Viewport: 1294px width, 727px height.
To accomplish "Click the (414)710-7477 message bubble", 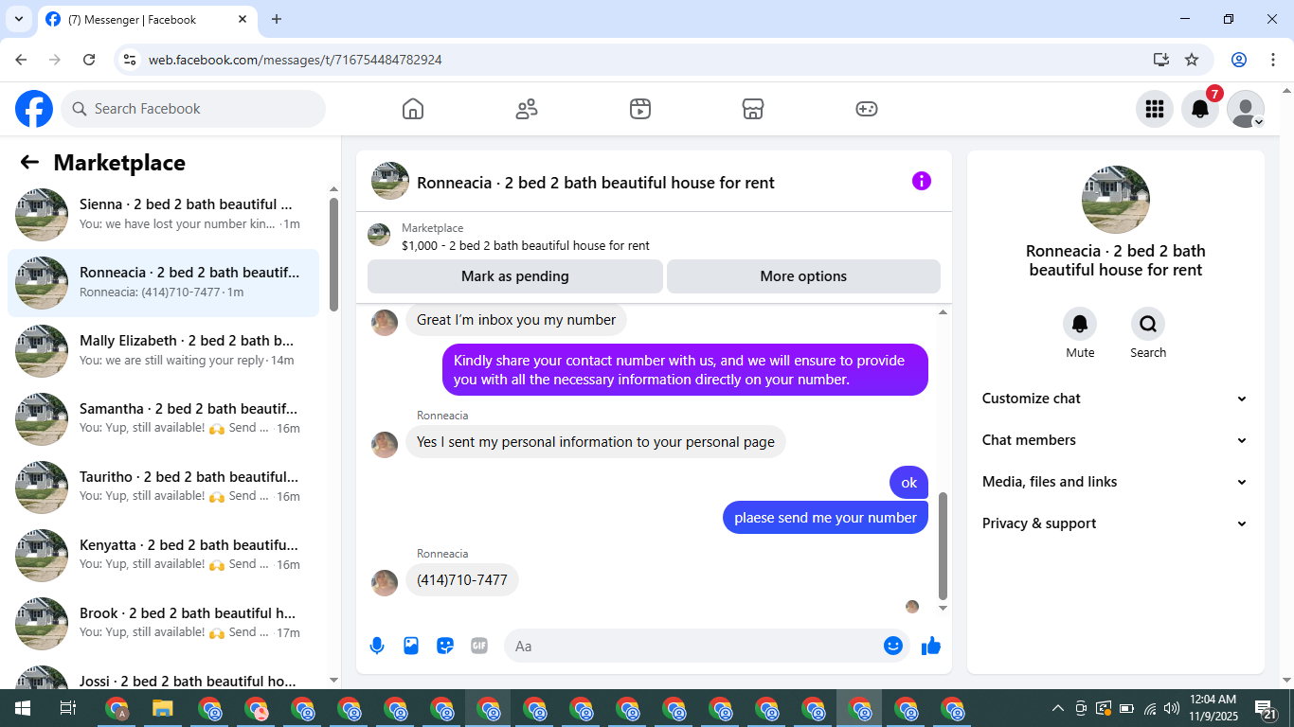I will [462, 579].
